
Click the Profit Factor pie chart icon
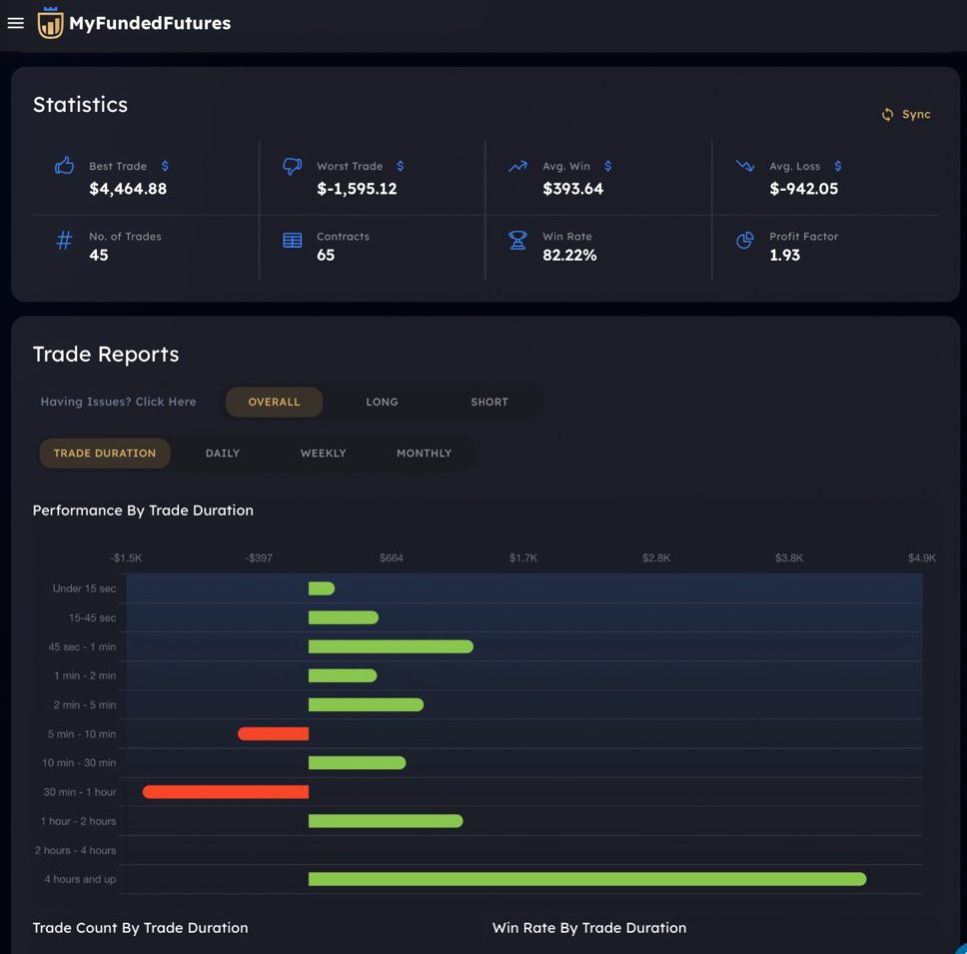coord(745,241)
